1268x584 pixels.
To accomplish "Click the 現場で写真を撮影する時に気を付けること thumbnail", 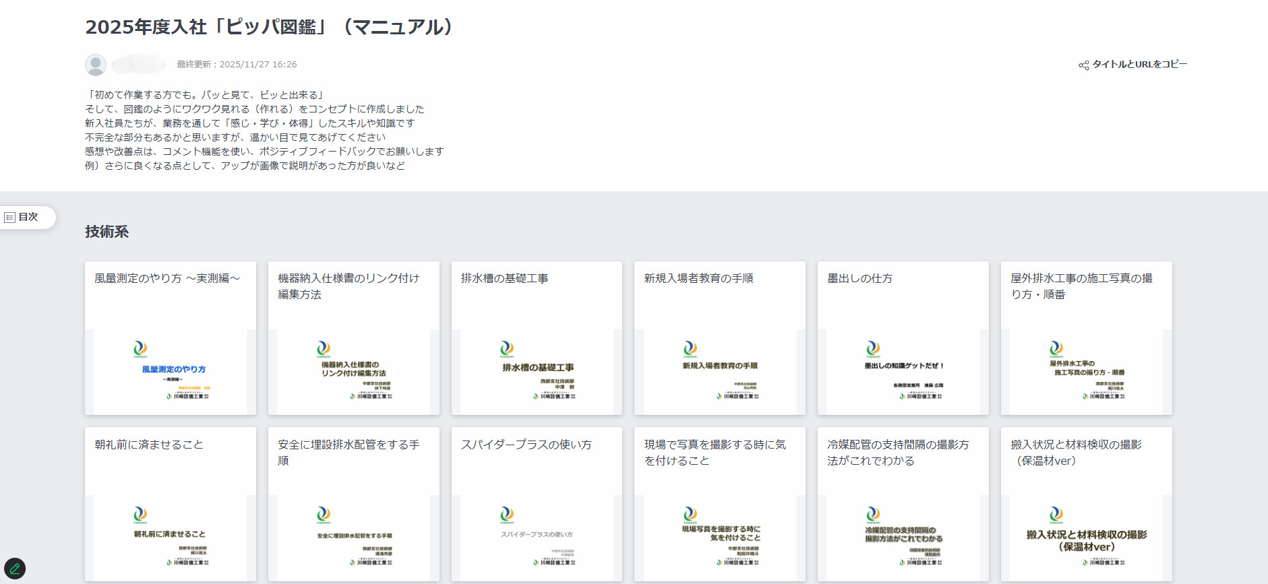I will 720,538.
